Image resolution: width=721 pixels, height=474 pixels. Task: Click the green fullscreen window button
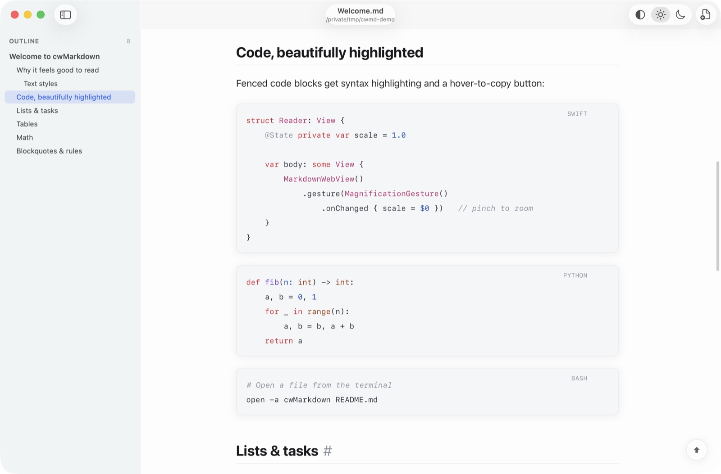[41, 15]
